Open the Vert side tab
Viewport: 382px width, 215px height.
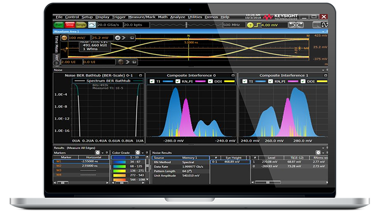coord(56,58)
